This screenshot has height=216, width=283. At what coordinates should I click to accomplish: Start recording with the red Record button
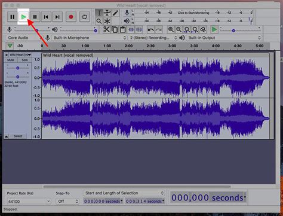(71, 17)
